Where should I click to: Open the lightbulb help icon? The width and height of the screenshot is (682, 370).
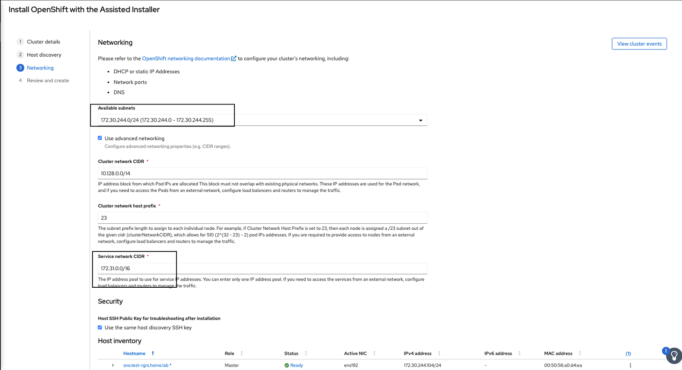[674, 356]
